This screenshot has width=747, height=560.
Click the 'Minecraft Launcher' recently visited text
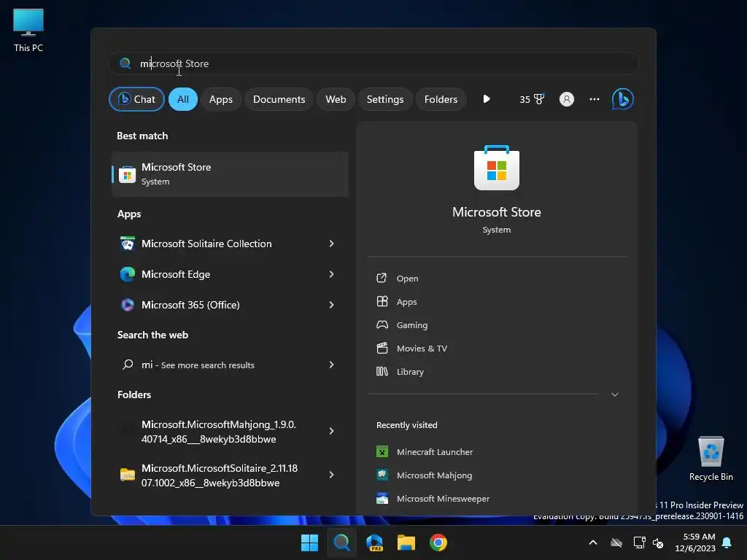click(435, 451)
